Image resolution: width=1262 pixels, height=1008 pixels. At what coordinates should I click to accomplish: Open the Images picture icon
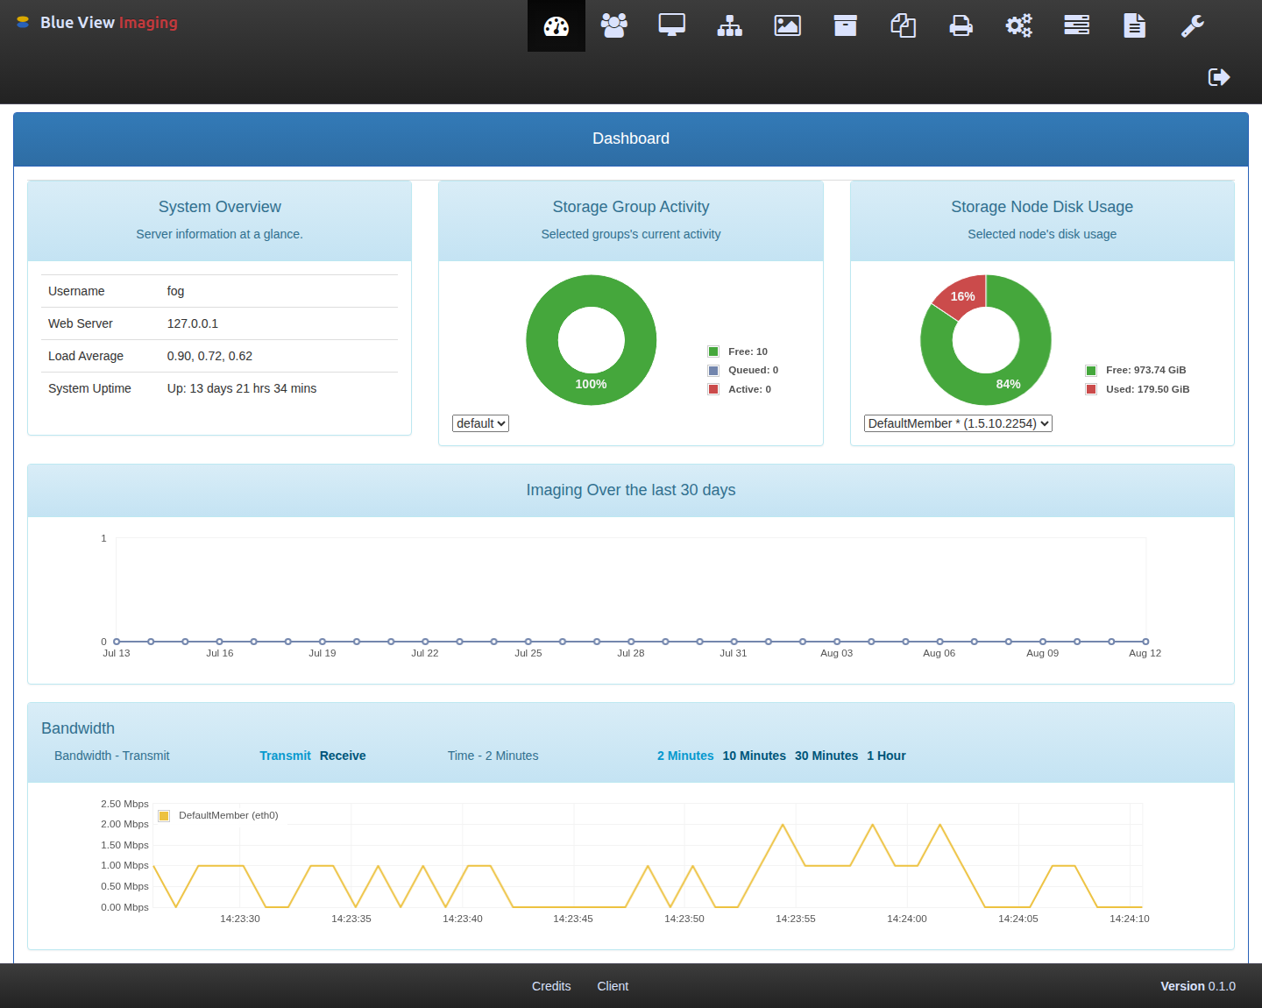tap(788, 26)
